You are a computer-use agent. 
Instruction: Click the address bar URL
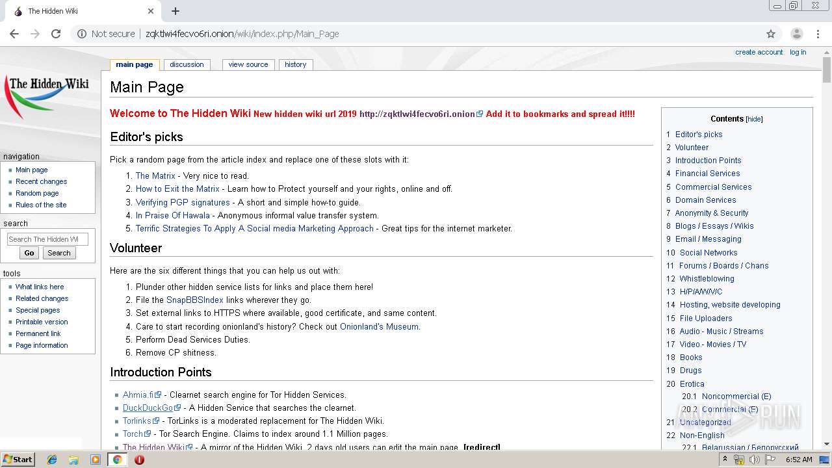(x=242, y=34)
